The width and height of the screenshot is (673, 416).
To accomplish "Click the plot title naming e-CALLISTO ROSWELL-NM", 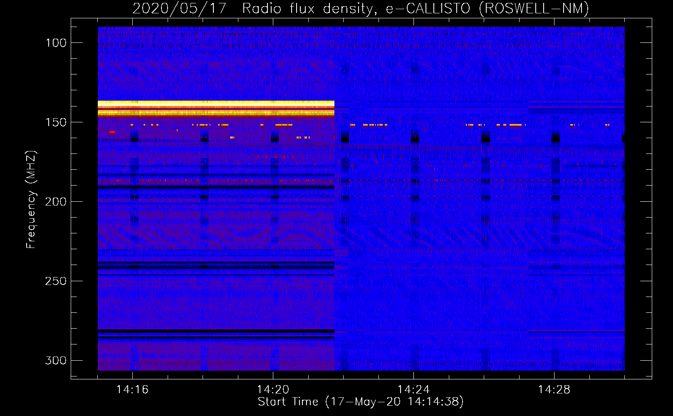I will point(361,8).
